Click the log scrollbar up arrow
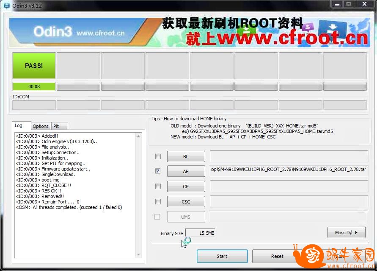Screen dimensions: 377x271 tap(138, 136)
